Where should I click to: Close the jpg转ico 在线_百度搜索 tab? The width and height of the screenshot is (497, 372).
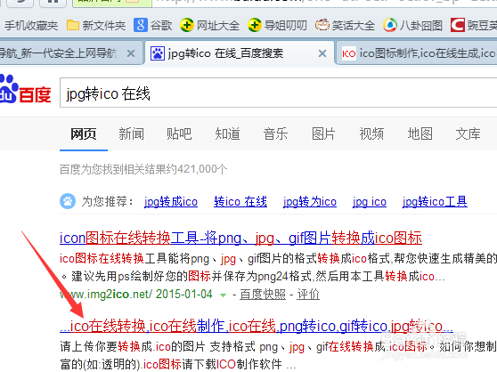[322, 53]
